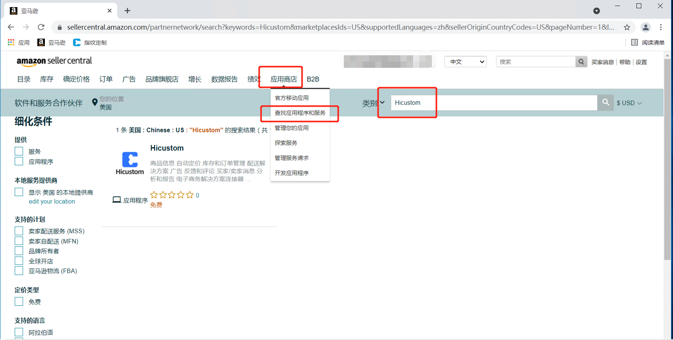Check the 应用程序 filter checkbox
This screenshot has height=340, width=673.
[19, 161]
